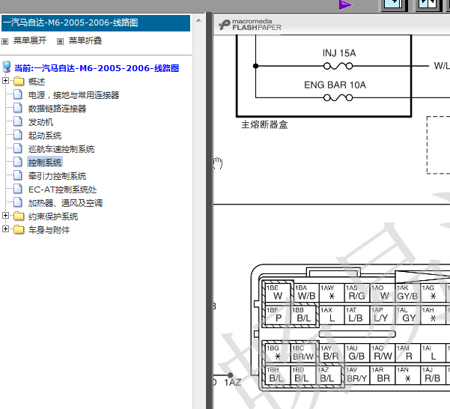Image resolution: width=450 pixels, height=409 pixels.
Task: Click document icon next to 电源，接地与常用连接器
Action: point(18,94)
